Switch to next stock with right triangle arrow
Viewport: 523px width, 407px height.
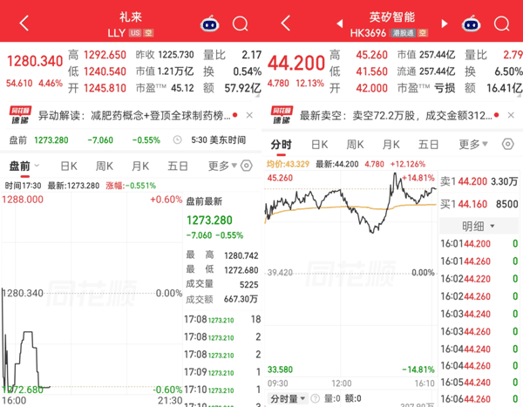pyautogui.click(x=445, y=24)
